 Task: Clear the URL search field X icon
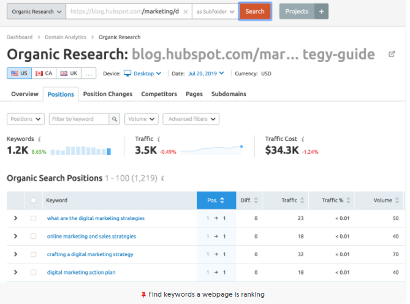[186, 12]
